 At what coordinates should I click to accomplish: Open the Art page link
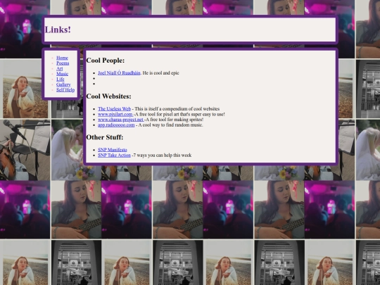tap(59, 68)
